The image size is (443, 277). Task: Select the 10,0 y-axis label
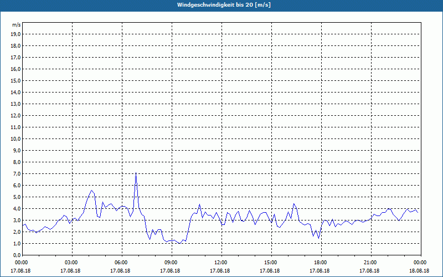(16, 138)
